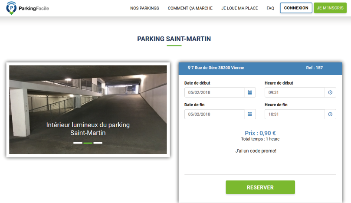
Task: Show the first carousel slide indicator
Action: pyautogui.click(x=78, y=143)
